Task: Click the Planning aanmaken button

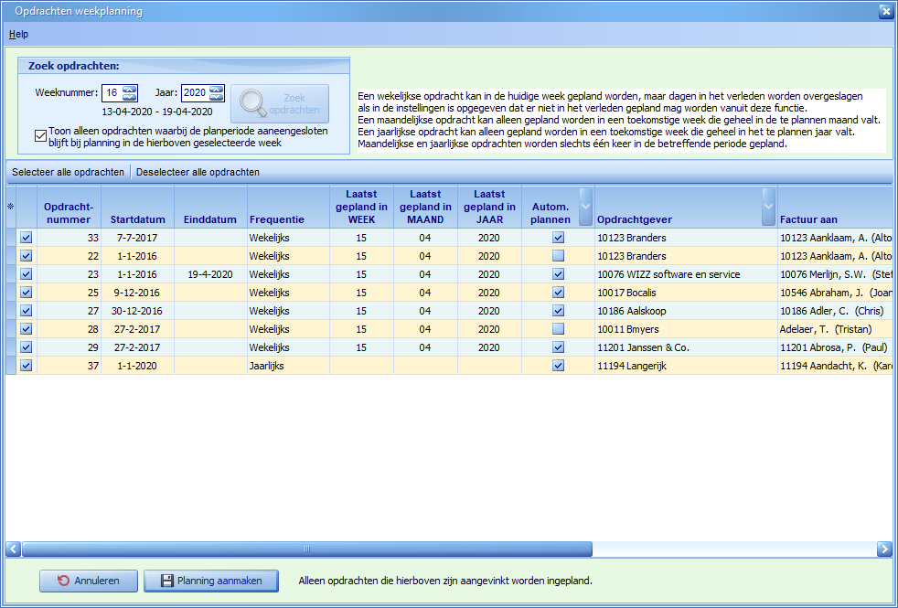Action: tap(211, 581)
